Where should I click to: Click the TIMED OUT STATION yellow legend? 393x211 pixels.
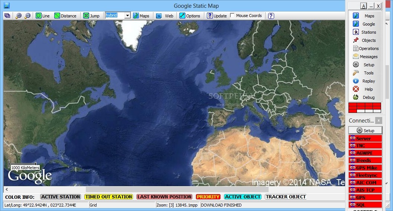[108, 197]
